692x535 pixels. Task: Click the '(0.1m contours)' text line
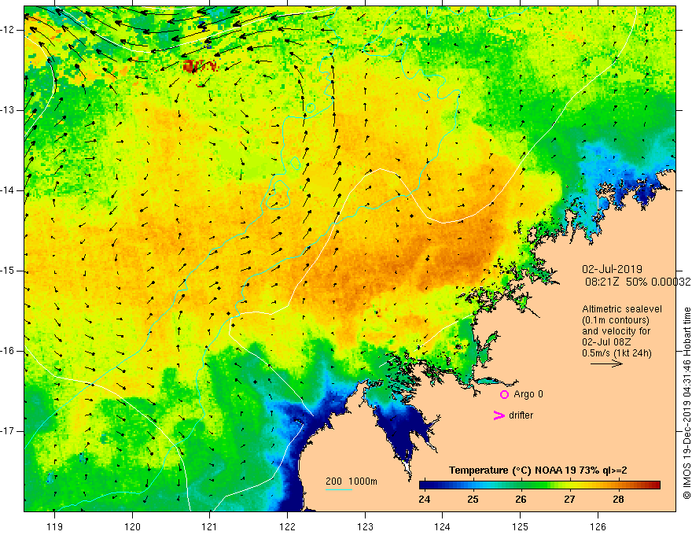tap(615, 320)
